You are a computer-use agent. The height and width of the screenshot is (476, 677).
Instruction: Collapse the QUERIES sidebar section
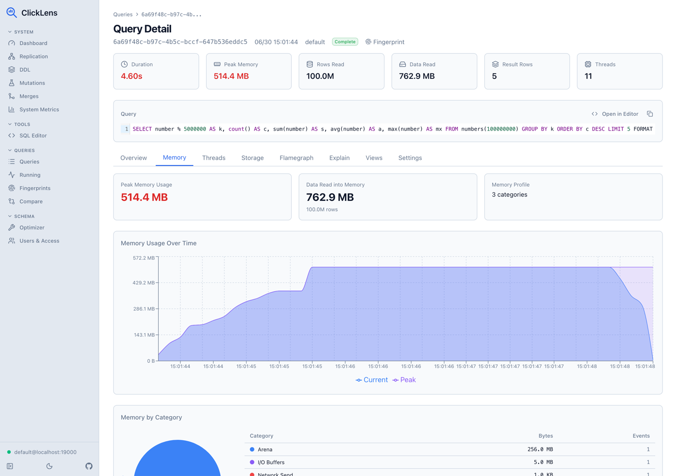tap(21, 150)
